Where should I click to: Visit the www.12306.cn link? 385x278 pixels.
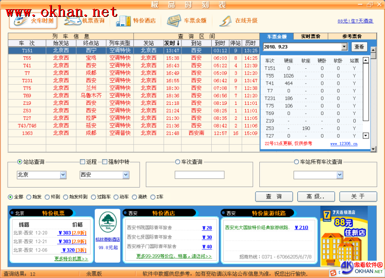344,144
